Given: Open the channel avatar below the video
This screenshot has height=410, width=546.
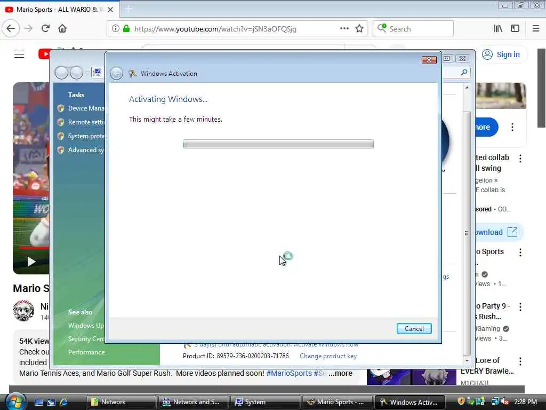Looking at the screenshot, I should coord(23,310).
